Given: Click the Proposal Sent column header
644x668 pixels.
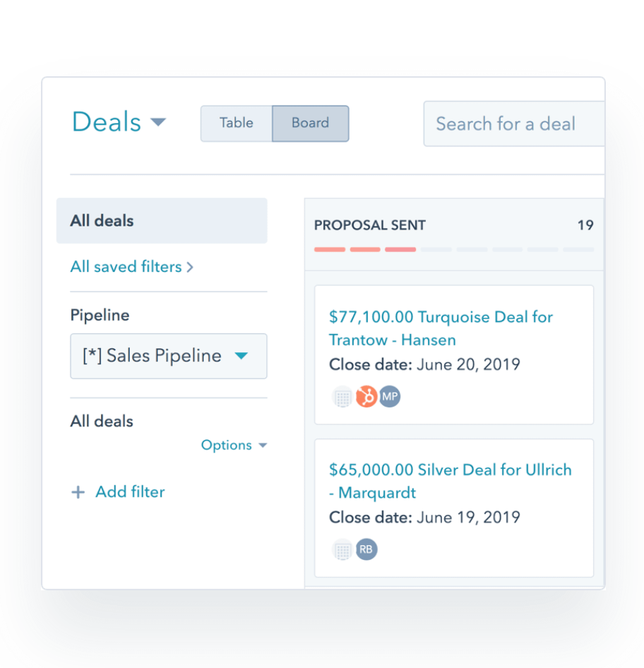Looking at the screenshot, I should click(370, 225).
